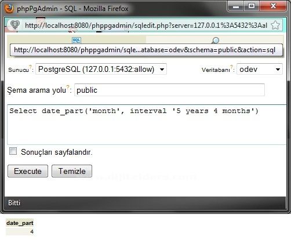Toggle the Sonuçları sayfalandır checkbox
This screenshot has height=240, width=291.
(13, 151)
